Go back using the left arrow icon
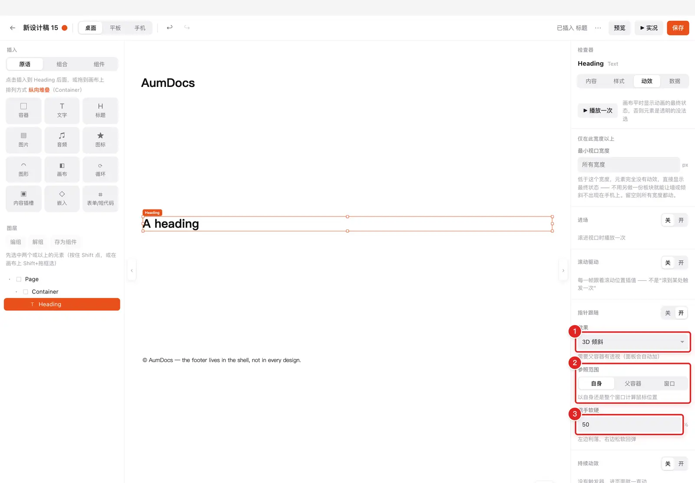Image resolution: width=695 pixels, height=483 pixels. pyautogui.click(x=13, y=28)
